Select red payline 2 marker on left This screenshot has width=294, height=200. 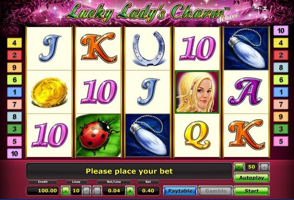(x=14, y=55)
